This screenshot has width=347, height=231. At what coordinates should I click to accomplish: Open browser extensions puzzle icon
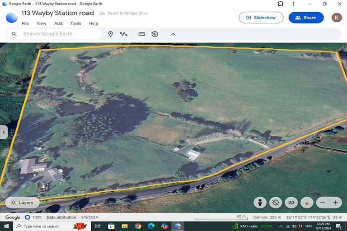(281, 4)
